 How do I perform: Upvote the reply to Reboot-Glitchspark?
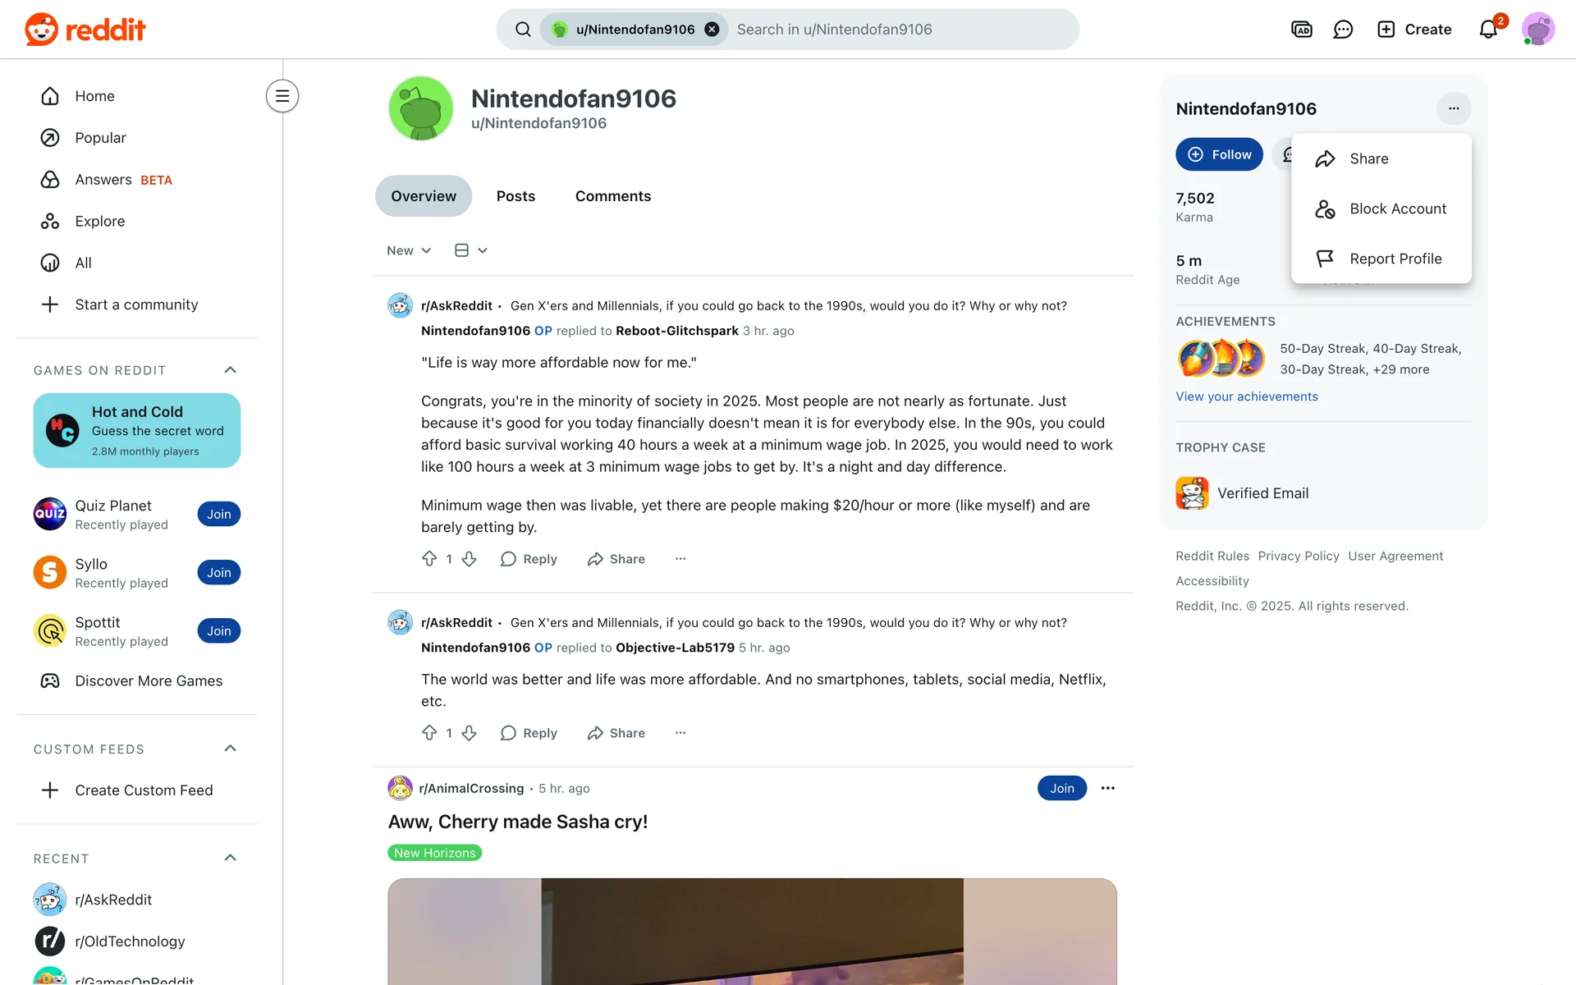pos(429,559)
